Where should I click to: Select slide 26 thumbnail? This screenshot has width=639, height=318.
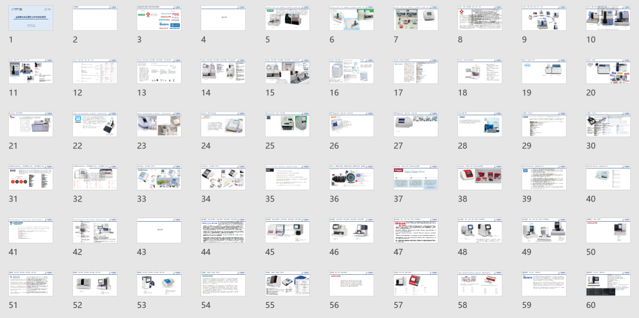[351, 125]
